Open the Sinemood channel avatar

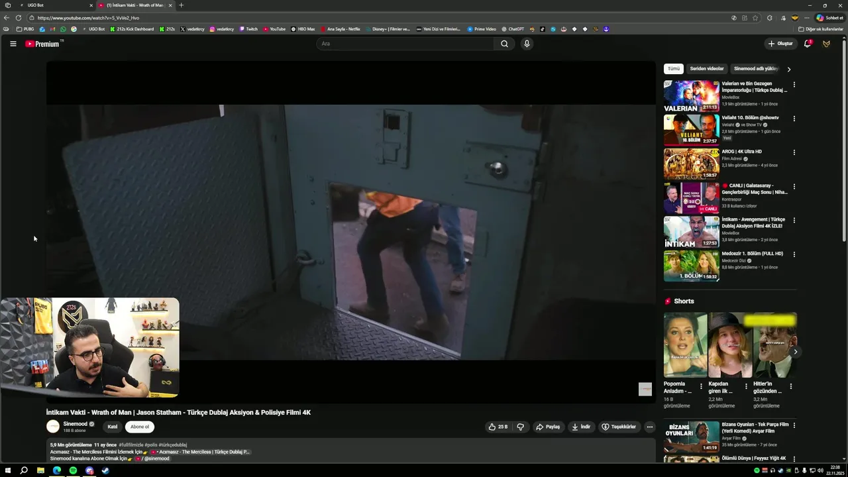pos(53,427)
